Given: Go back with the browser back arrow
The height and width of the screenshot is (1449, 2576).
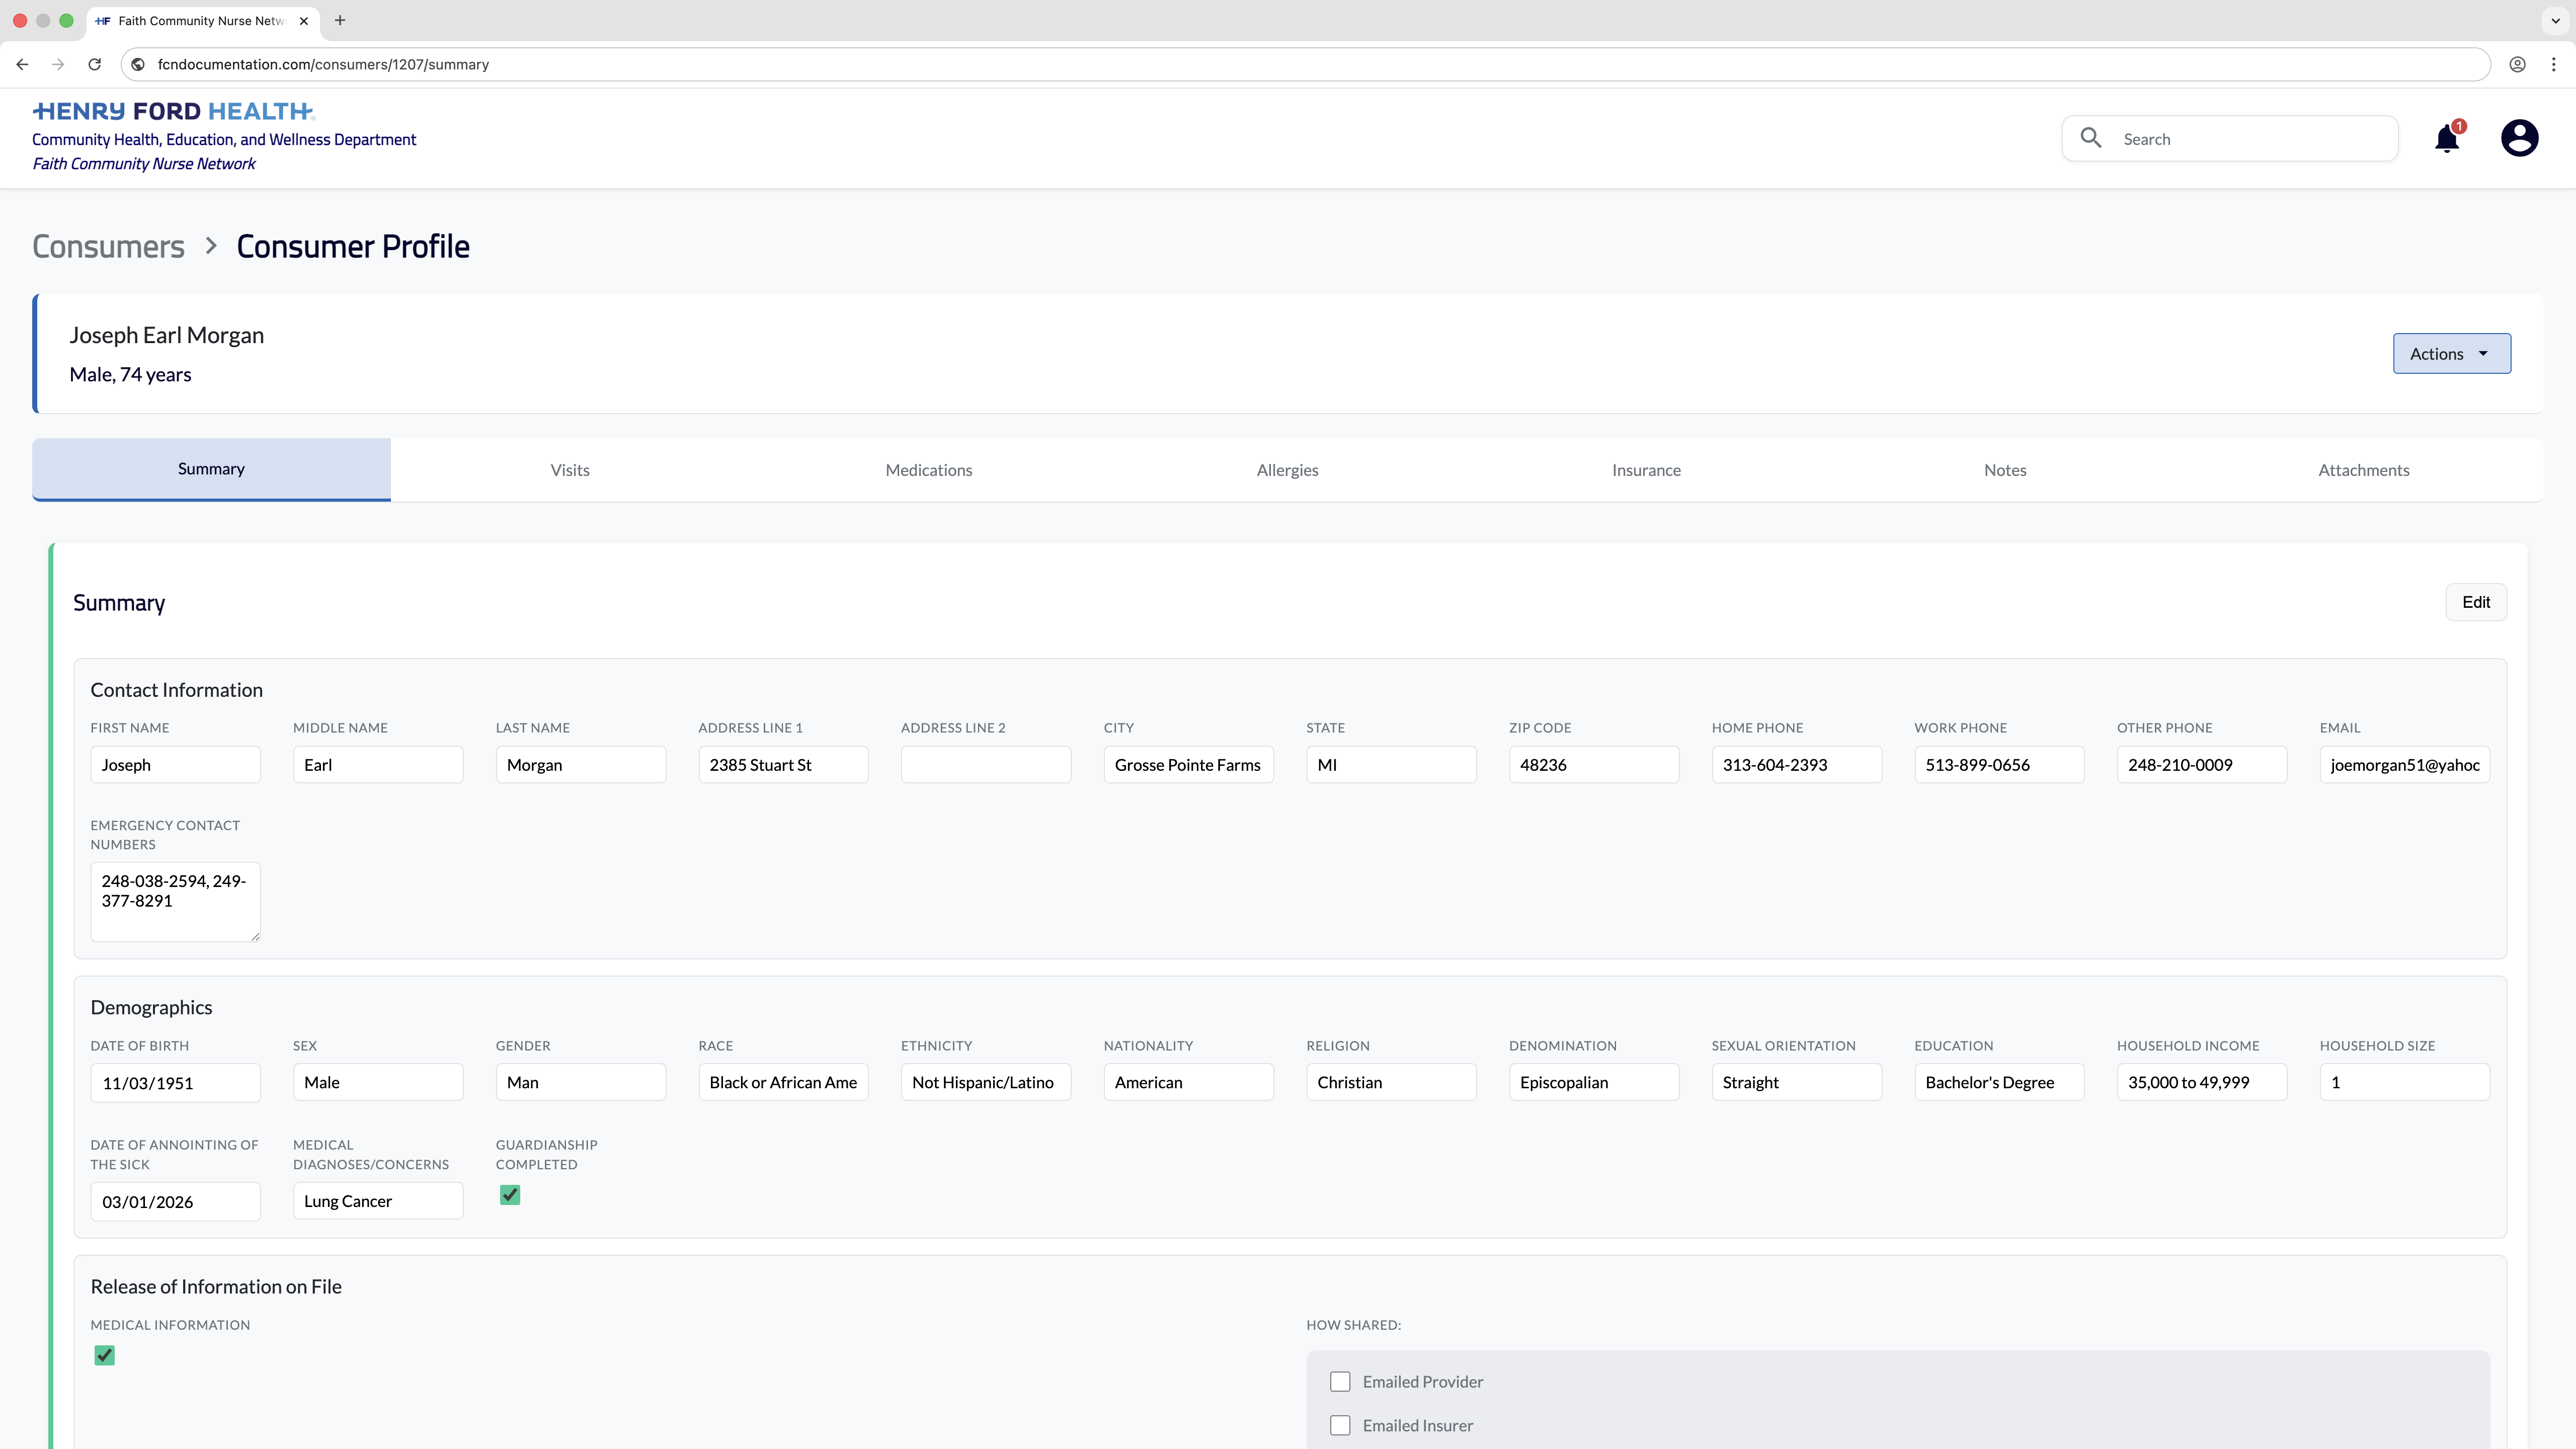Looking at the screenshot, I should (x=22, y=64).
